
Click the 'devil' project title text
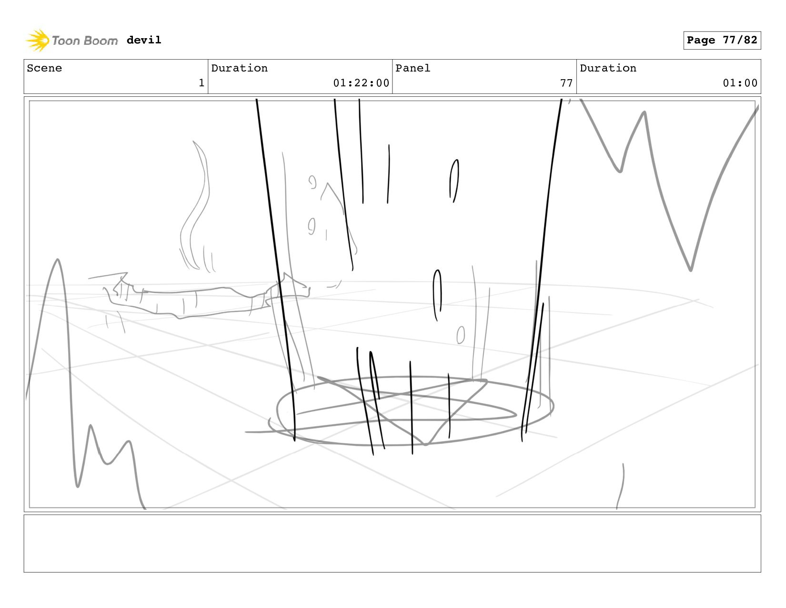tap(144, 40)
